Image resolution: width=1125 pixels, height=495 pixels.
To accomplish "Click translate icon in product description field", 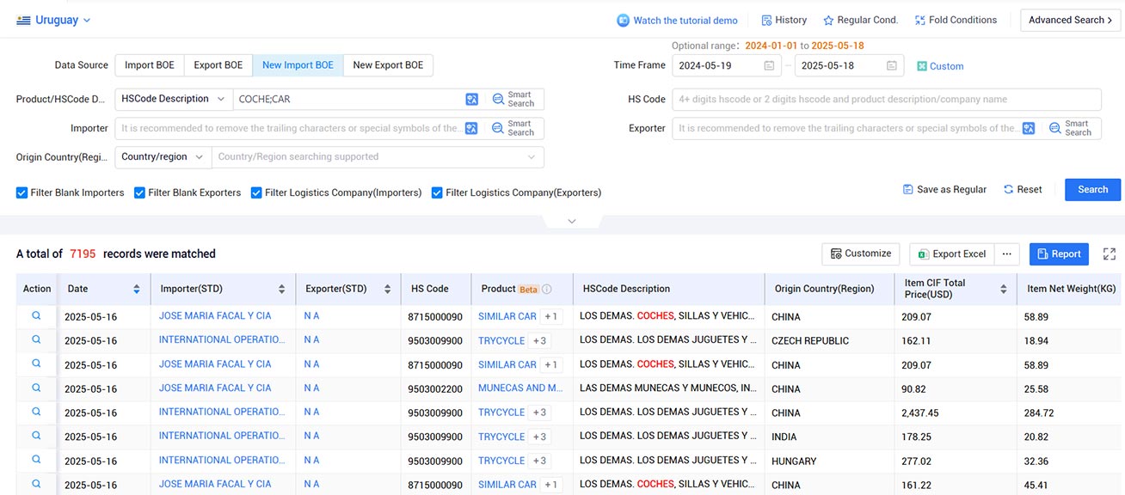I will 471,100.
